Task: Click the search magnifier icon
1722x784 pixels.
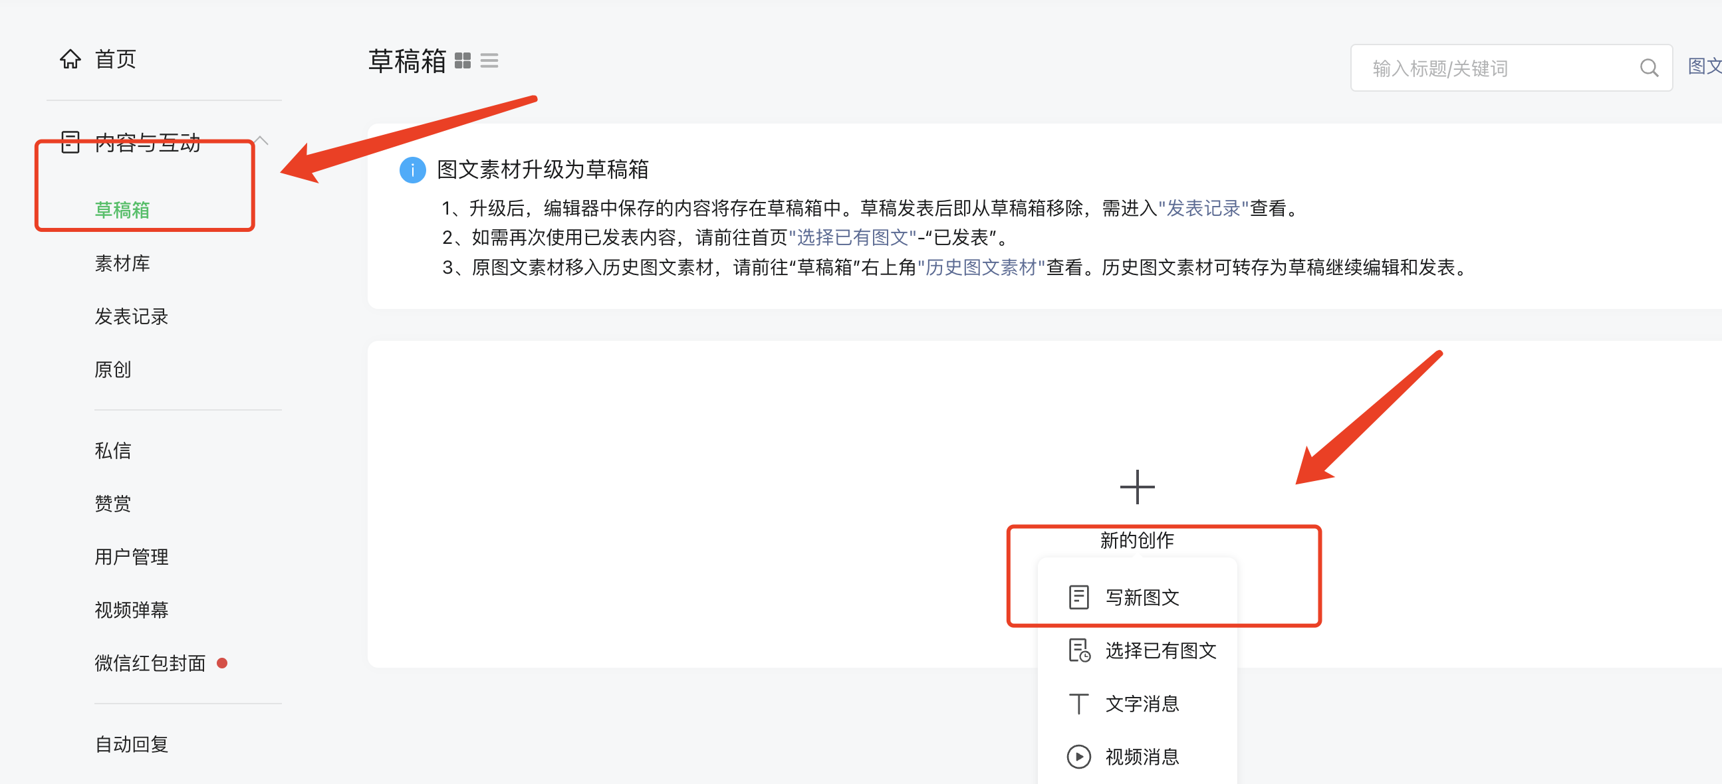Action: (x=1648, y=68)
